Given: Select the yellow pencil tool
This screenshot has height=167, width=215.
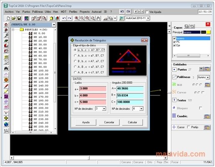Looking at the screenshot, I should pos(6,91).
